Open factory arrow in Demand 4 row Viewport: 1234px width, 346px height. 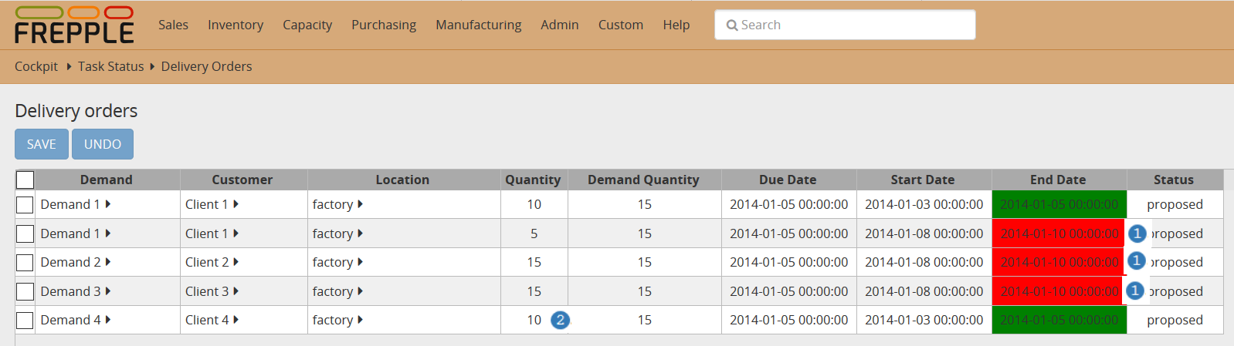coord(360,319)
